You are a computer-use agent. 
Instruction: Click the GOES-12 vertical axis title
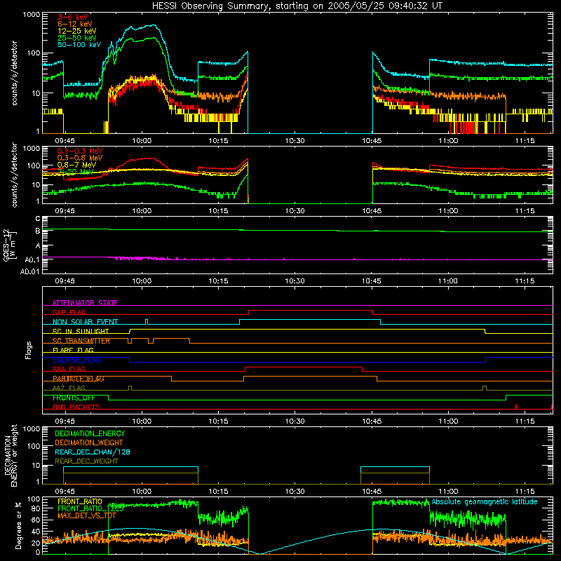pyautogui.click(x=10, y=245)
